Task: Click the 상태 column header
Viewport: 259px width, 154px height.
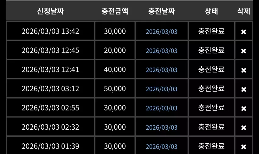Action: pos(211,11)
